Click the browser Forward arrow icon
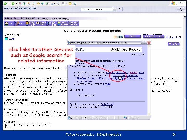The height and width of the screenshot is (140, 187). [13, 4]
